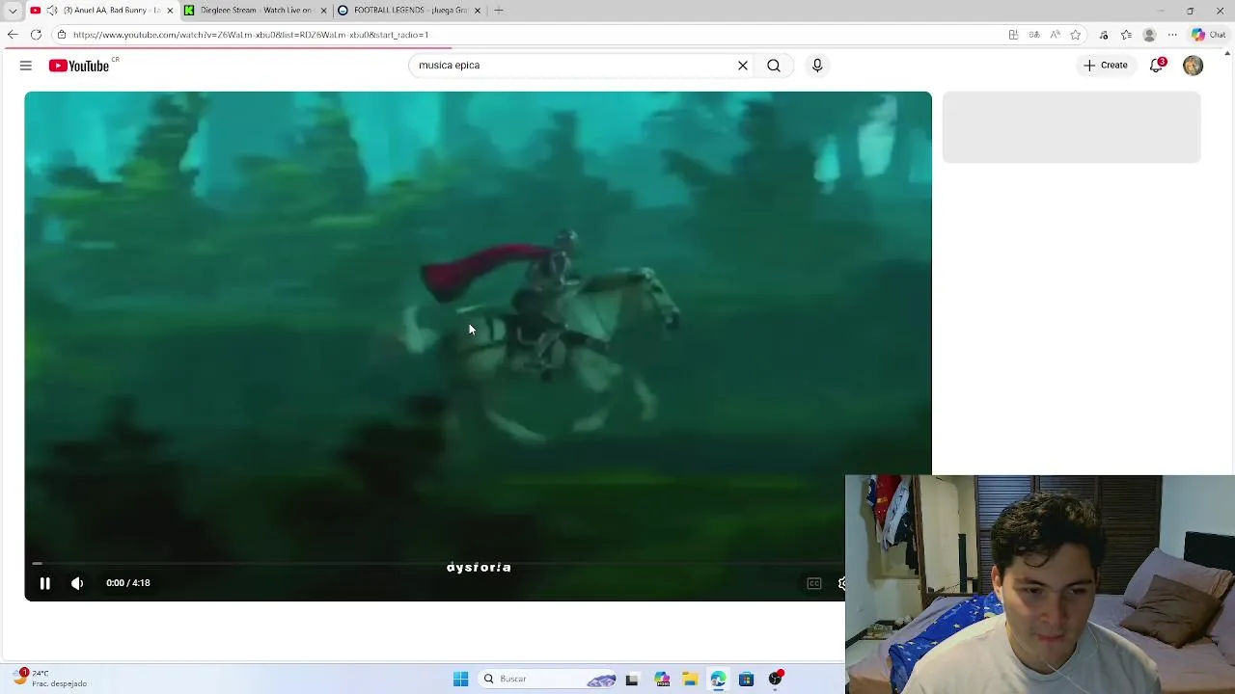Switch to Microsoft Edge in the taskbar

pyautogui.click(x=718, y=680)
